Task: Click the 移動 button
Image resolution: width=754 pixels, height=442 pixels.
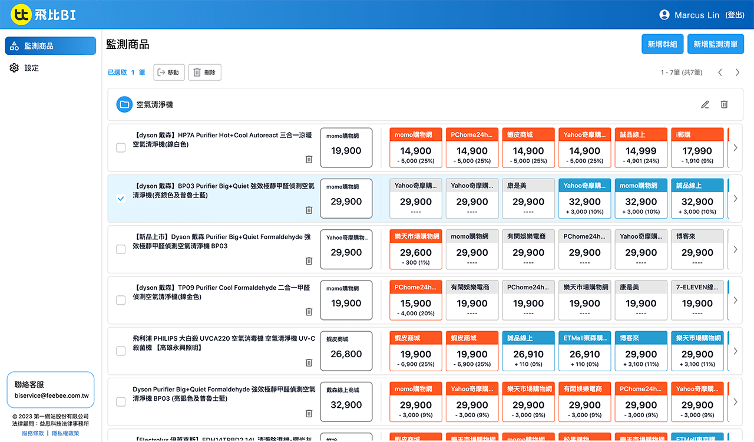Action: [169, 72]
